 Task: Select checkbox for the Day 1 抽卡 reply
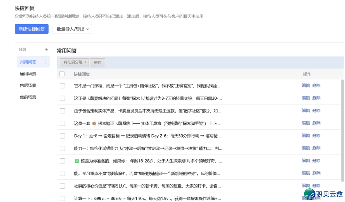point(63,136)
